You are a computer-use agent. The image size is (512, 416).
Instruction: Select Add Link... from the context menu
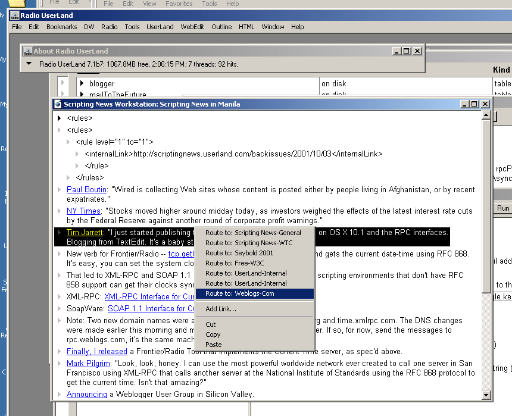(221, 309)
